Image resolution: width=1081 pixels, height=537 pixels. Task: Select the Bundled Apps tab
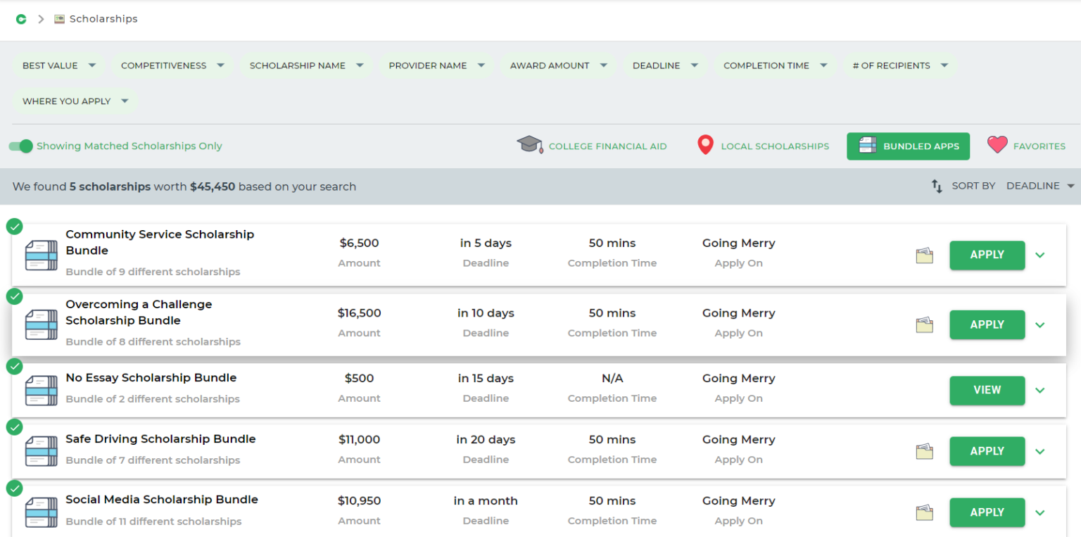tap(908, 146)
